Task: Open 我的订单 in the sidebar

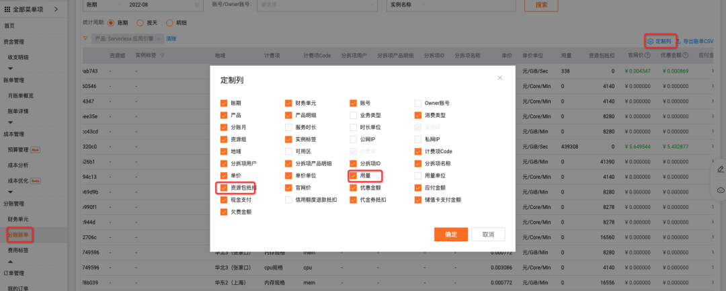Action: [19, 288]
